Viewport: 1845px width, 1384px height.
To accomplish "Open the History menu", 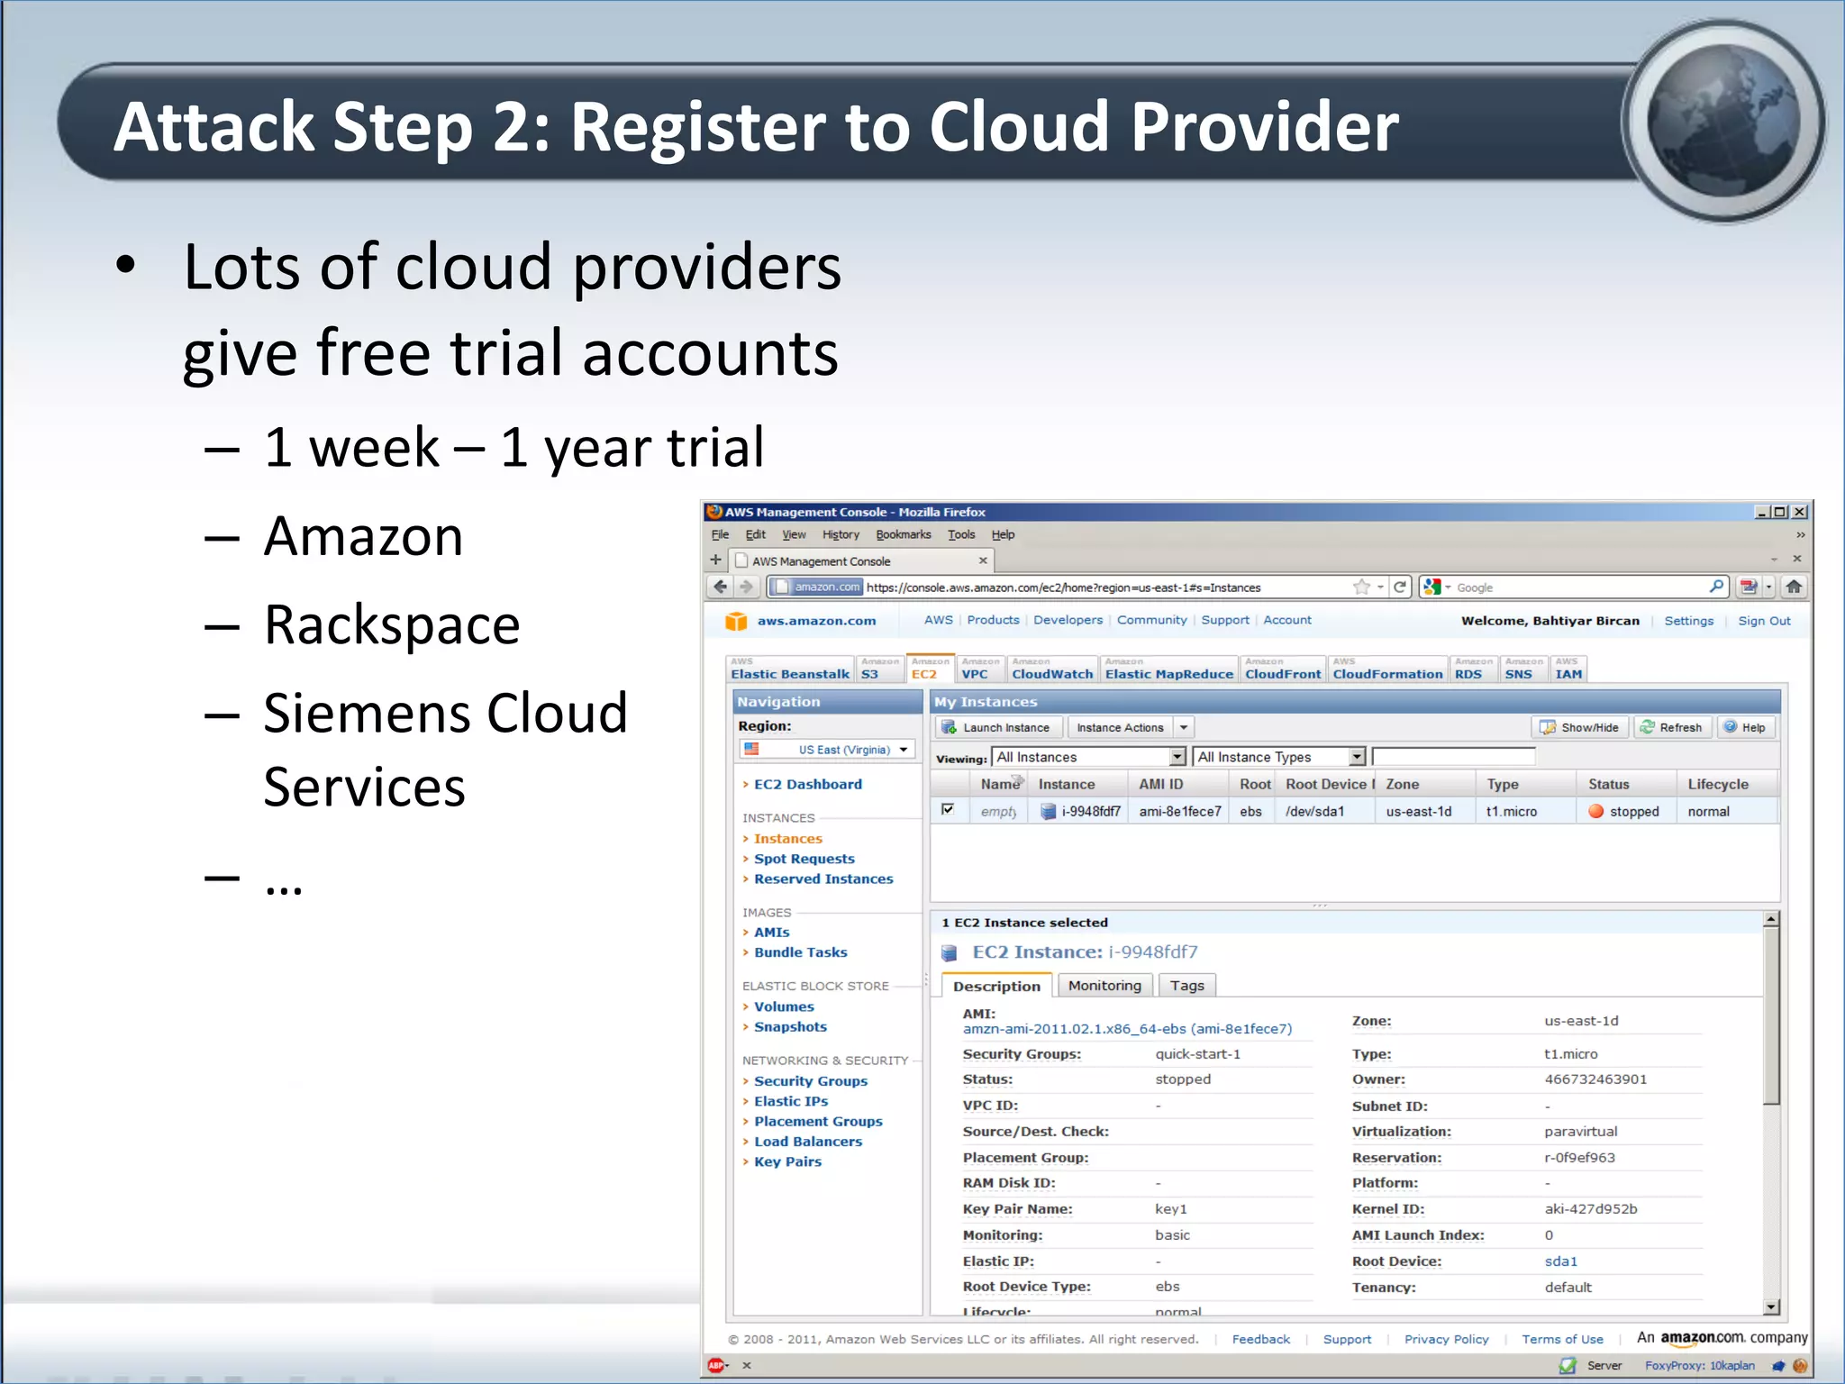I will pos(841,534).
